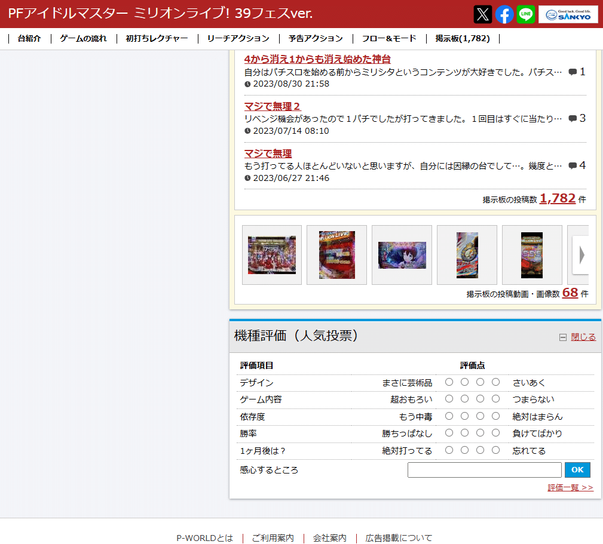Select 勝率 rating next to 勝ちっぱなし
603x544 pixels.
pos(449,433)
